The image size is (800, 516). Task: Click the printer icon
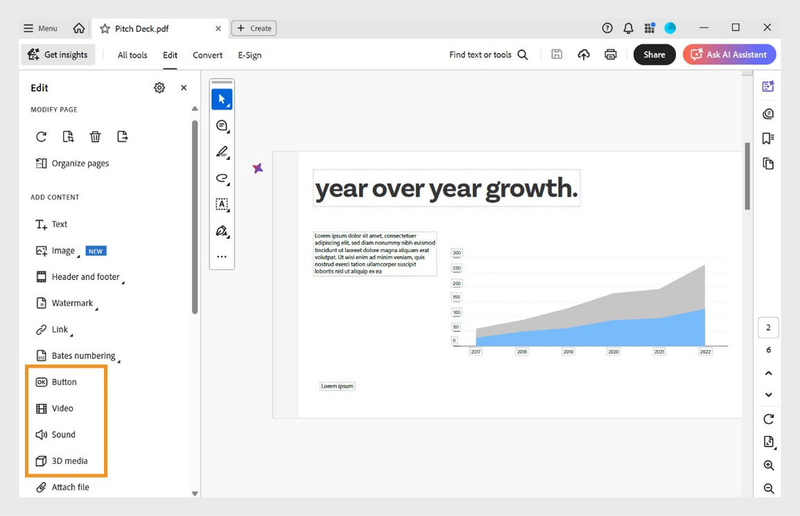[610, 55]
